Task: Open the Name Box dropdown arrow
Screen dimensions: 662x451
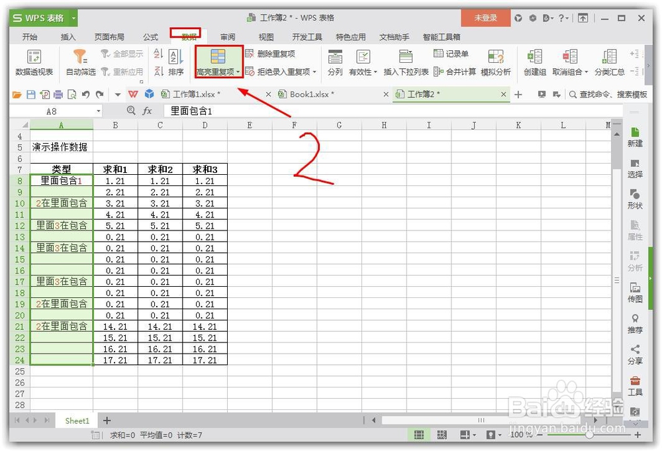Action: click(99, 111)
